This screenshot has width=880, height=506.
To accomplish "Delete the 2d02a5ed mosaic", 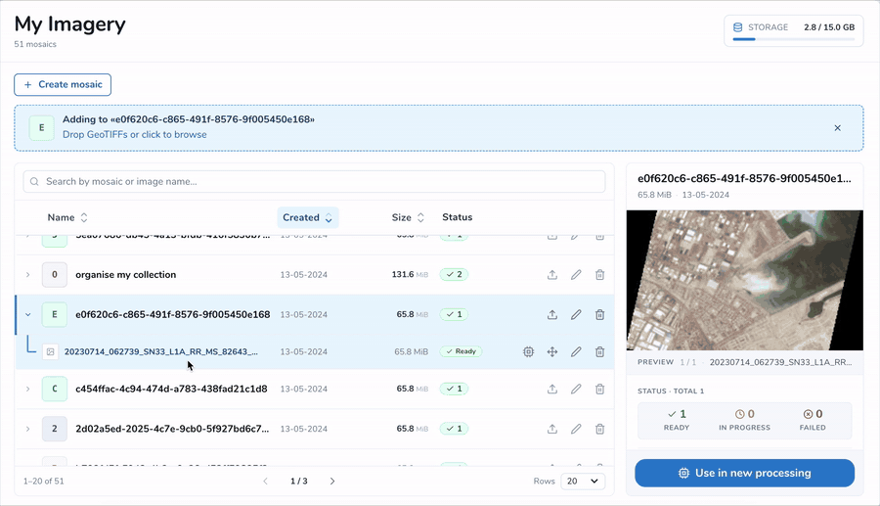I will (600, 429).
